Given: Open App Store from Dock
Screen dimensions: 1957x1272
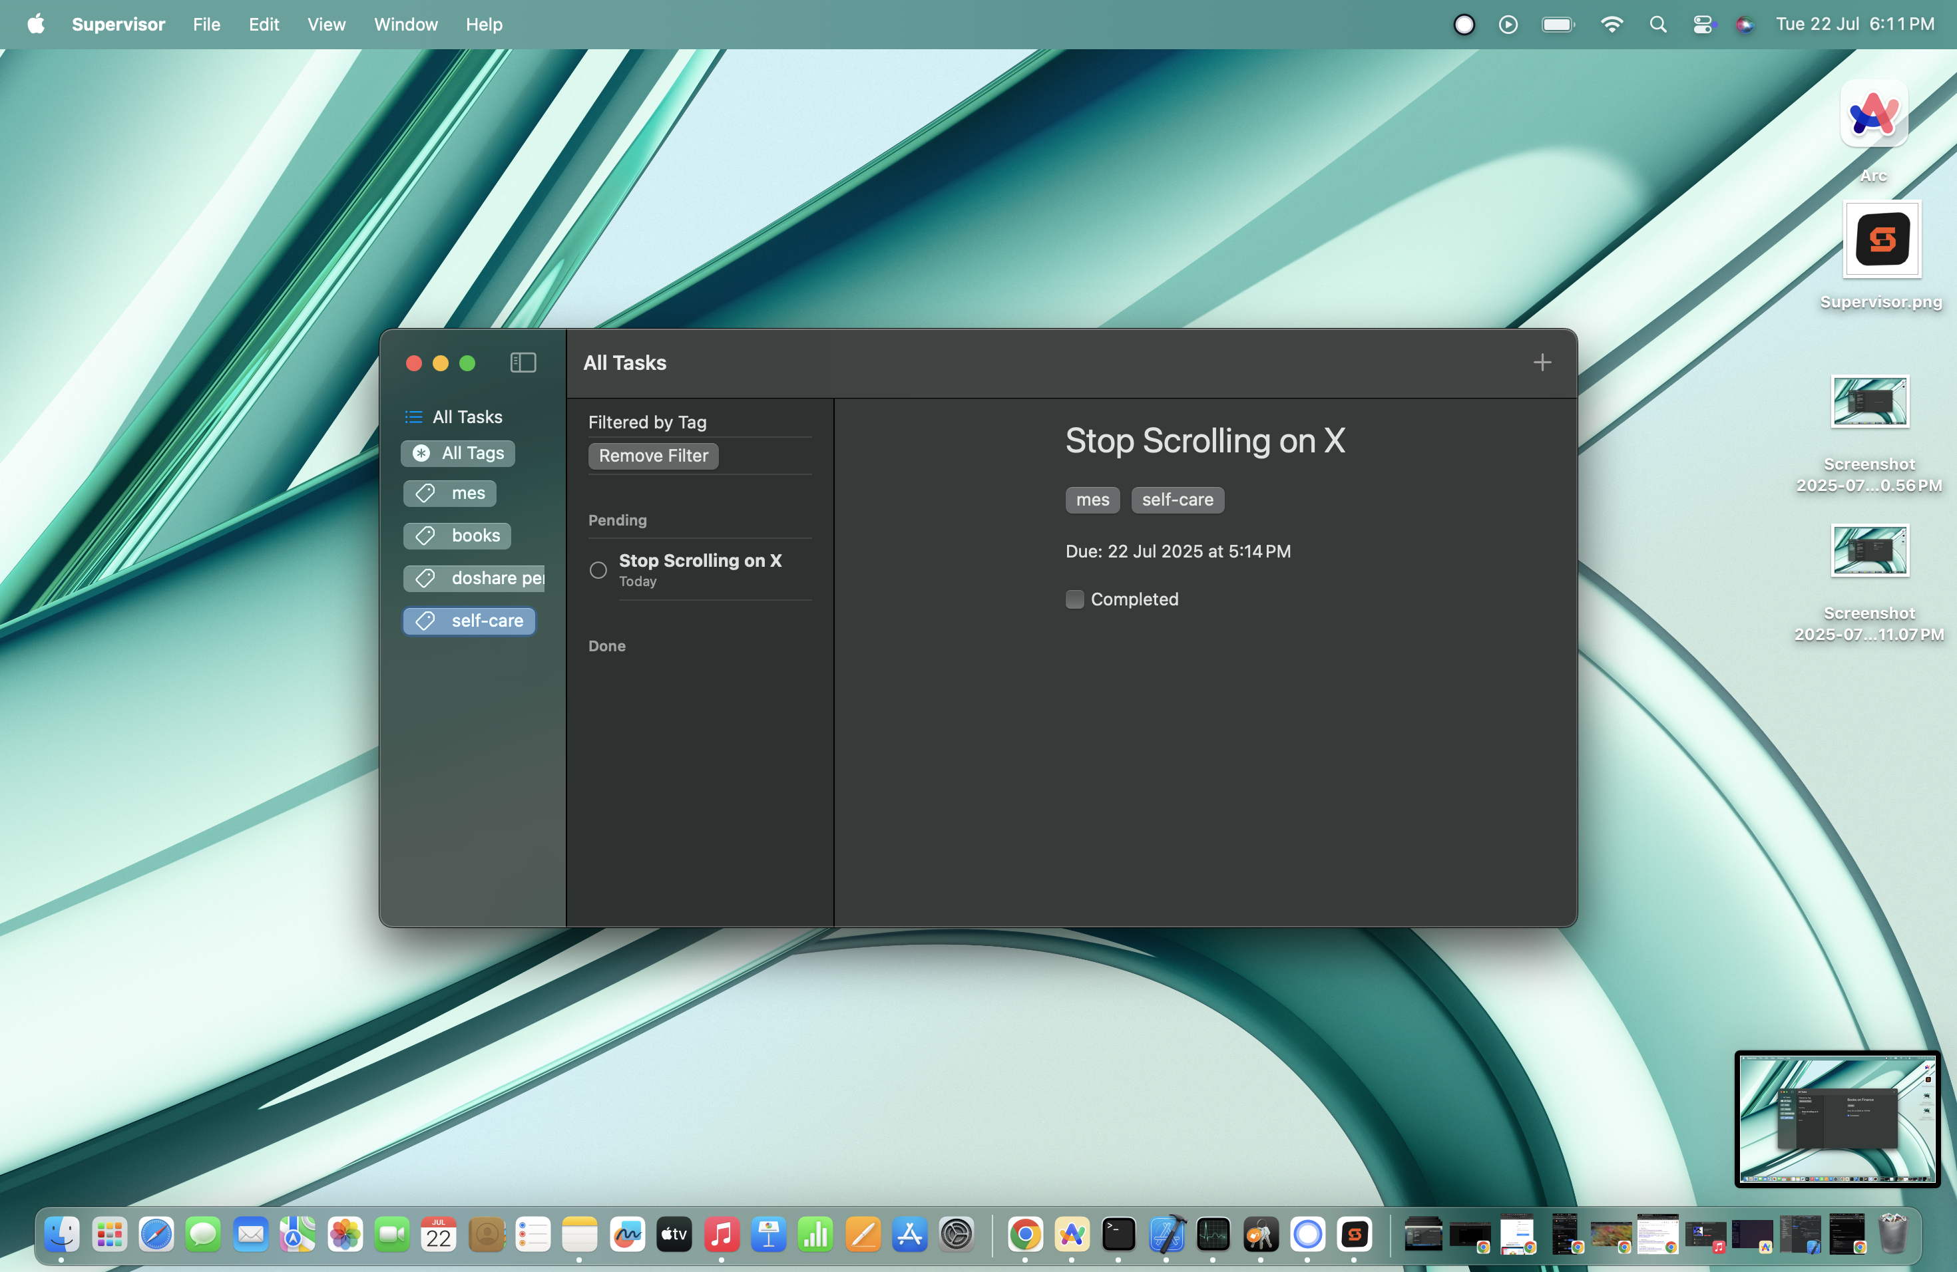Looking at the screenshot, I should click(910, 1234).
